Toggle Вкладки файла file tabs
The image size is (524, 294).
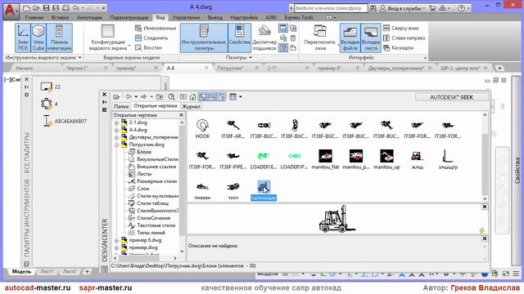tap(350, 38)
